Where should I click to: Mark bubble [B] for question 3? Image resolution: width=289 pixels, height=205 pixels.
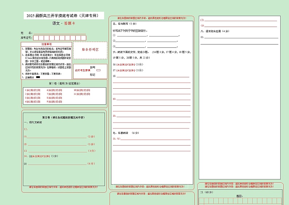click(x=32, y=98)
